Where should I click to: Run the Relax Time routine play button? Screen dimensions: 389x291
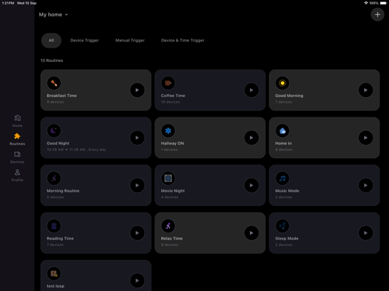(x=252, y=233)
